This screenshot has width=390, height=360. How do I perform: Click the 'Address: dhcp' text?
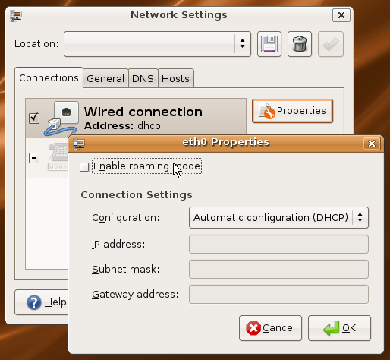[x=122, y=126]
